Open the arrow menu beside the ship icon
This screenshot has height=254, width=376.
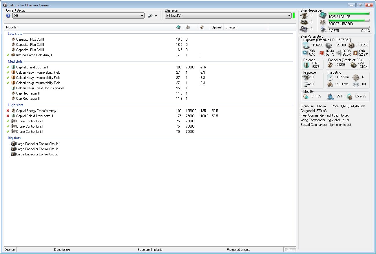[156, 16]
